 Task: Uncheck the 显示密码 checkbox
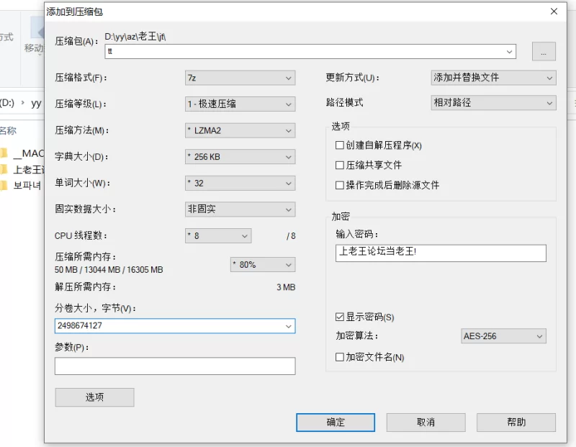[340, 317]
